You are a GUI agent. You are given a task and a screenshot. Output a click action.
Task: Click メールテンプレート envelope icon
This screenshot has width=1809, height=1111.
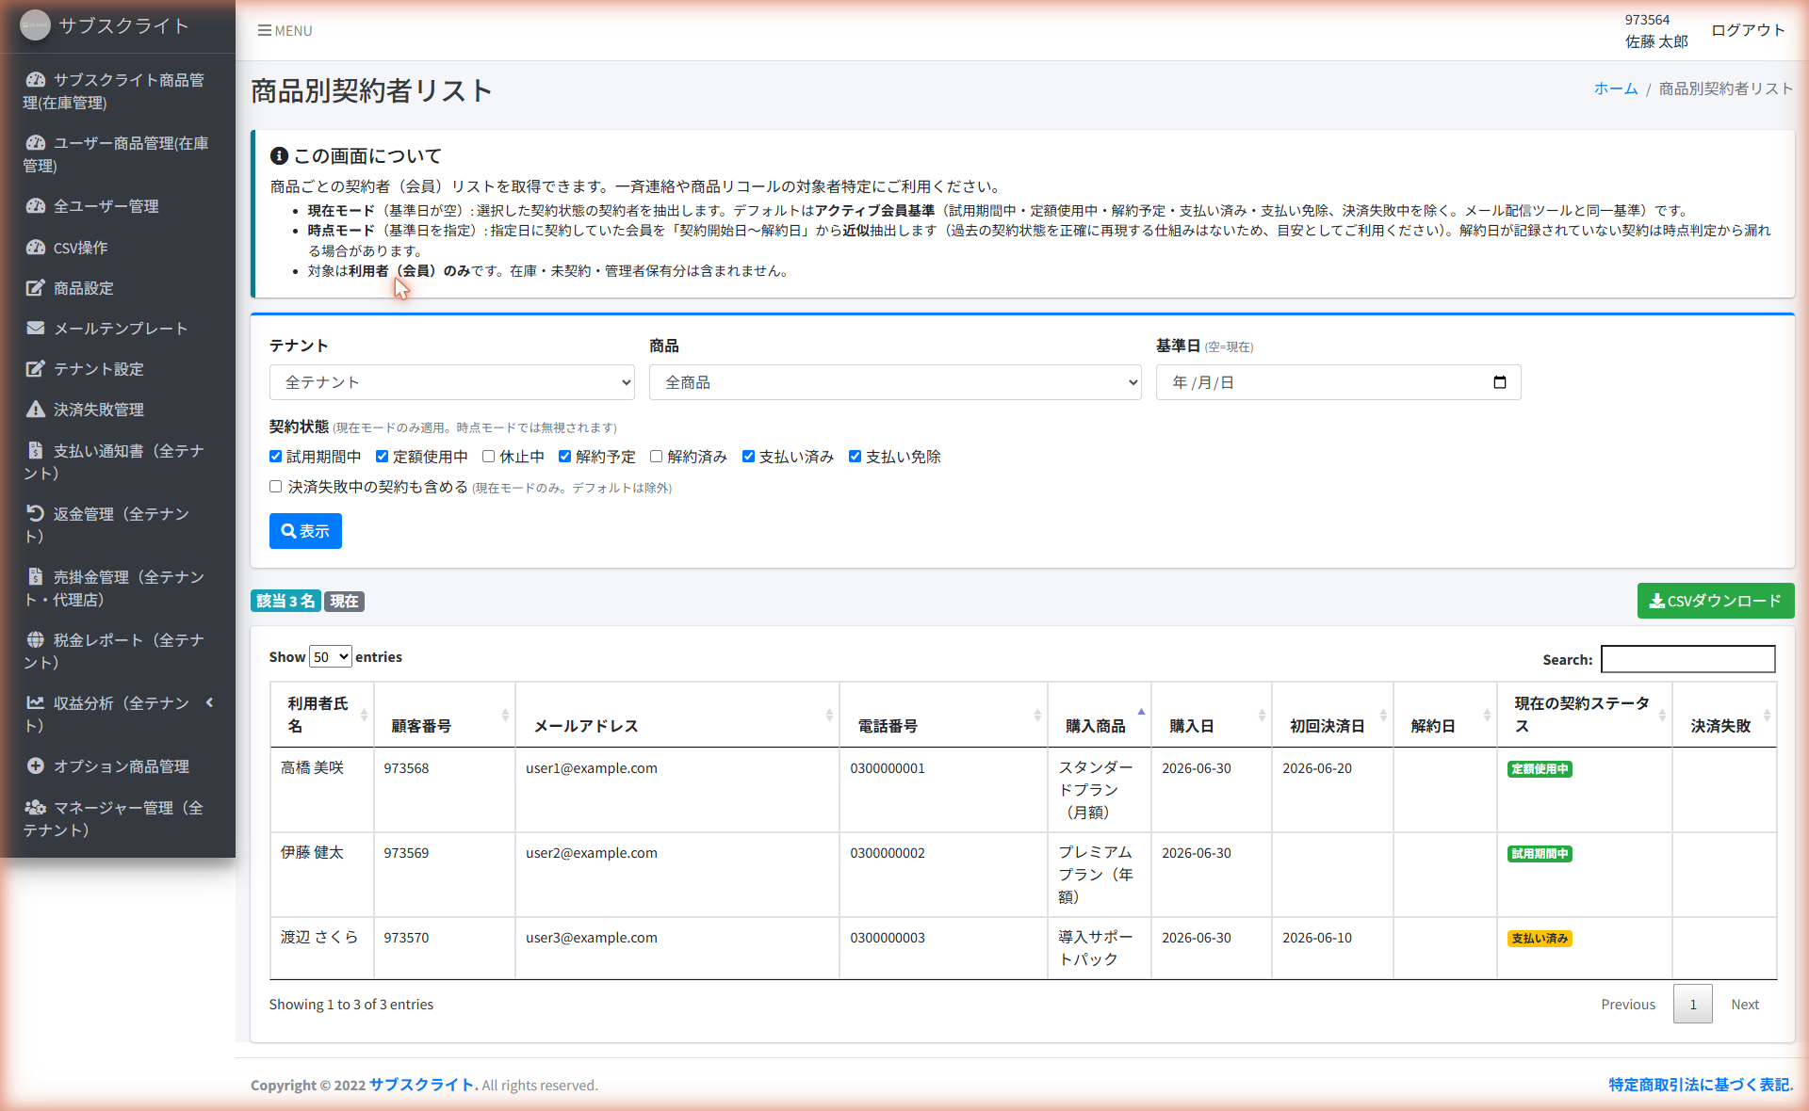click(36, 329)
